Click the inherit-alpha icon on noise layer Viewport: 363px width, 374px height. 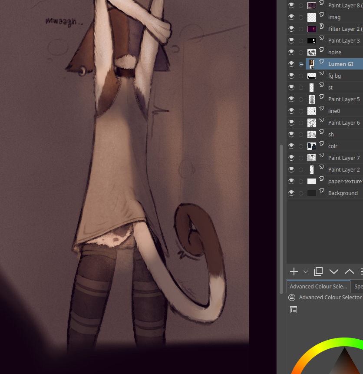[x=322, y=50]
